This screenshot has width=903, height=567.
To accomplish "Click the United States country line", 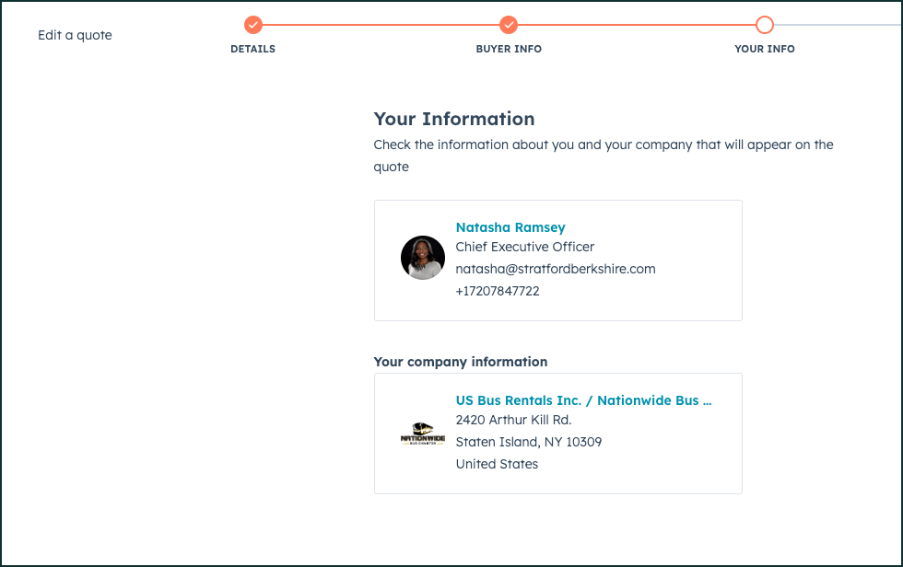I will pos(497,464).
